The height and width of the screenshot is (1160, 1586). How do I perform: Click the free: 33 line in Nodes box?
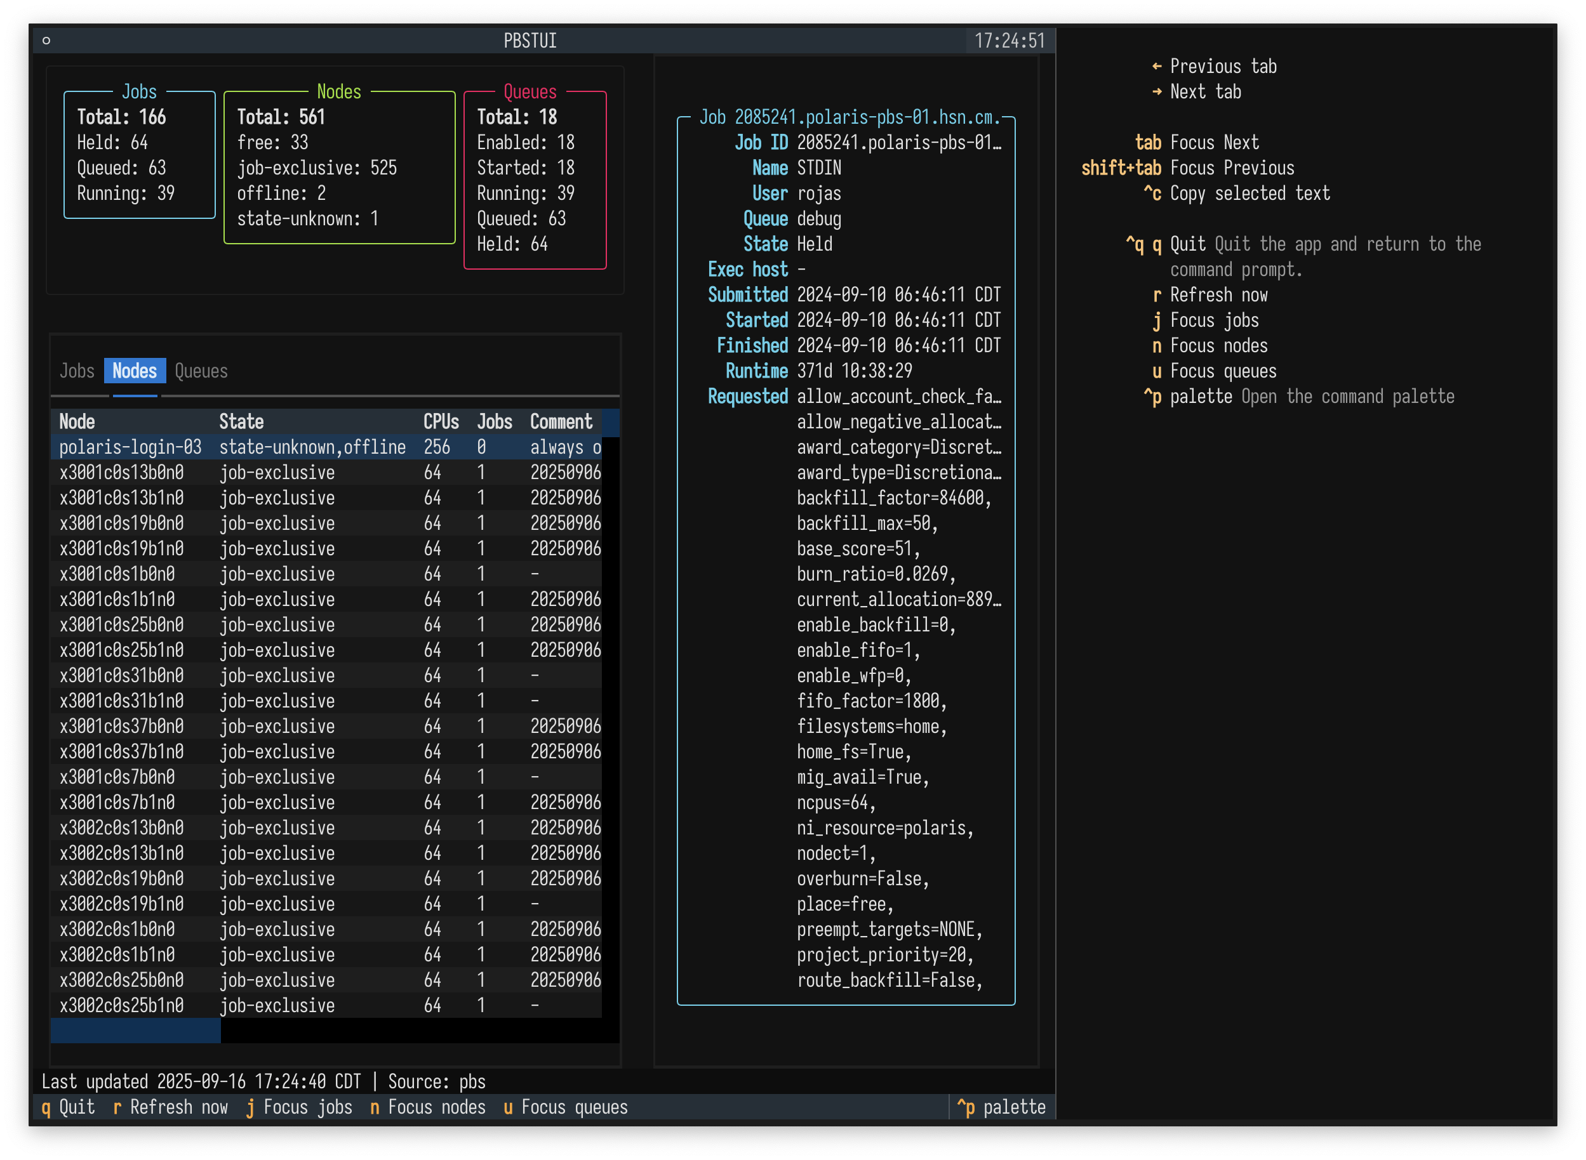(272, 143)
